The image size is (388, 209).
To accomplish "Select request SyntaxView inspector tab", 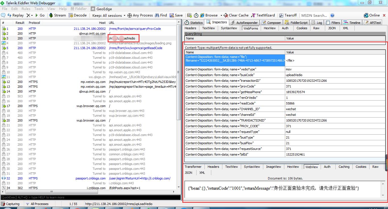I will [229, 28].
